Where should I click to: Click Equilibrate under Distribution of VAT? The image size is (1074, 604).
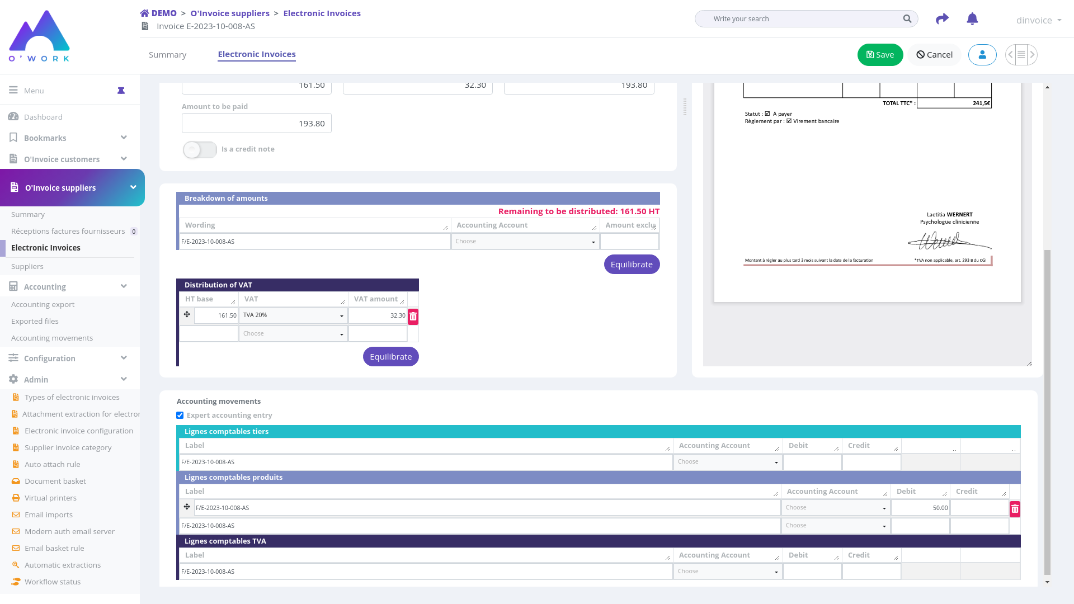(x=390, y=357)
